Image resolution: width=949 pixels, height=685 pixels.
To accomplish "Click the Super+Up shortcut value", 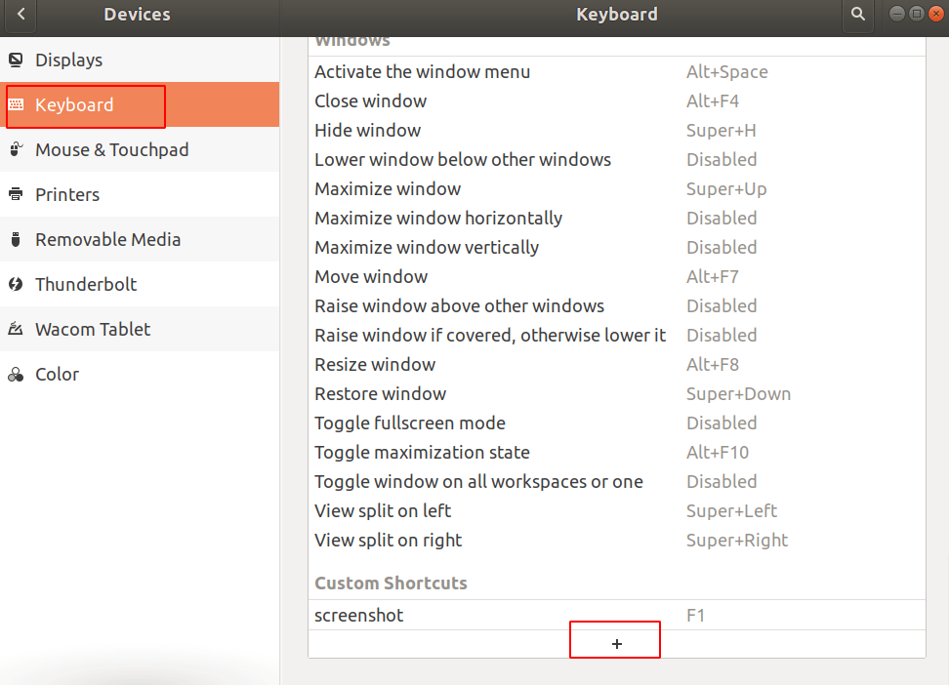I will (x=726, y=188).
